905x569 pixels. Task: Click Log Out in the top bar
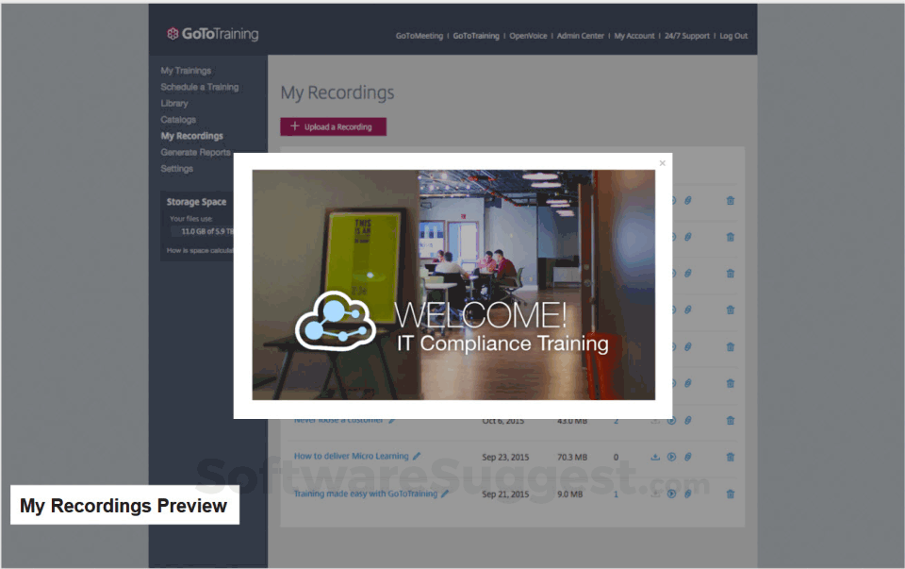tap(733, 35)
